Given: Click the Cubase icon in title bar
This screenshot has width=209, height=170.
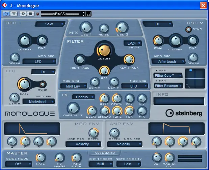Looking at the screenshot, I should [5, 5].
